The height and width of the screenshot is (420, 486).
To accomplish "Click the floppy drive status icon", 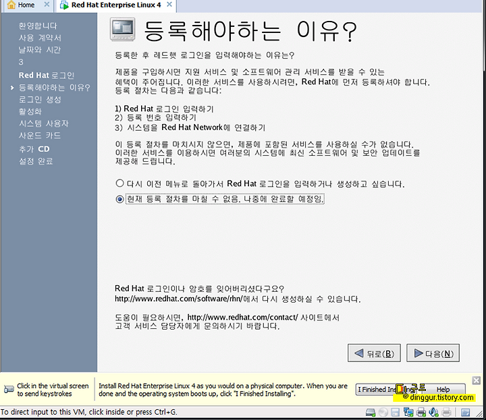I will (395, 413).
